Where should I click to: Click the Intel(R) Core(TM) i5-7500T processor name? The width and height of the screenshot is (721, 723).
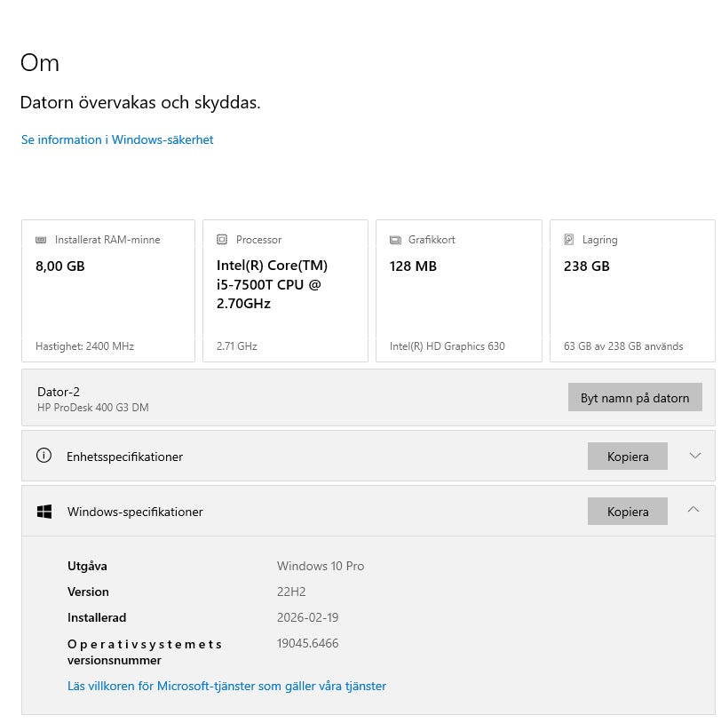pos(272,284)
